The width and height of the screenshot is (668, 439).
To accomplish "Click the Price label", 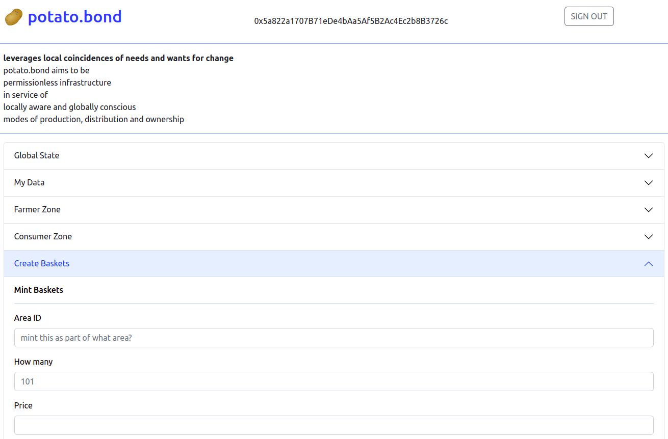I will pos(23,405).
